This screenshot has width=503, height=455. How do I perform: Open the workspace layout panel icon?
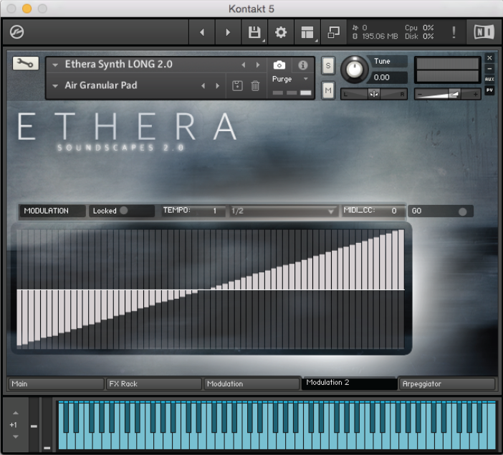307,32
